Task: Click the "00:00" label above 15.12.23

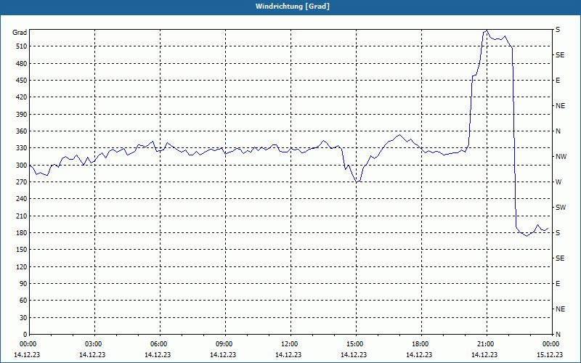Action: (552, 344)
